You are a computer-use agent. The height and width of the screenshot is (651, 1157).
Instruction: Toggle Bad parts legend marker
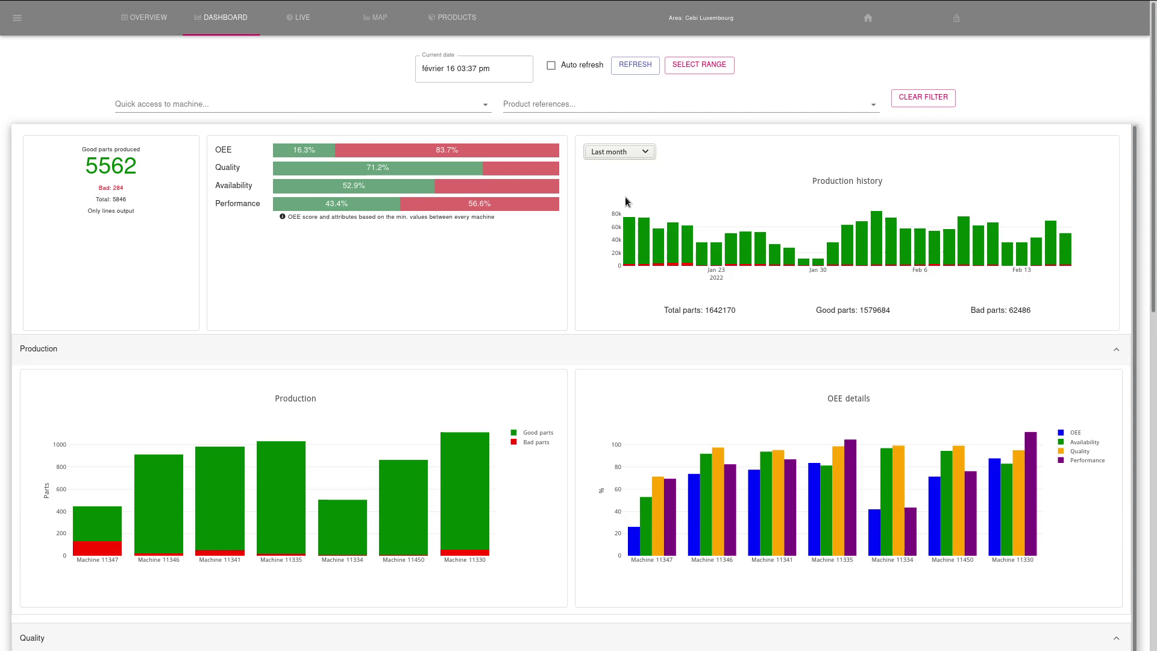pos(513,442)
